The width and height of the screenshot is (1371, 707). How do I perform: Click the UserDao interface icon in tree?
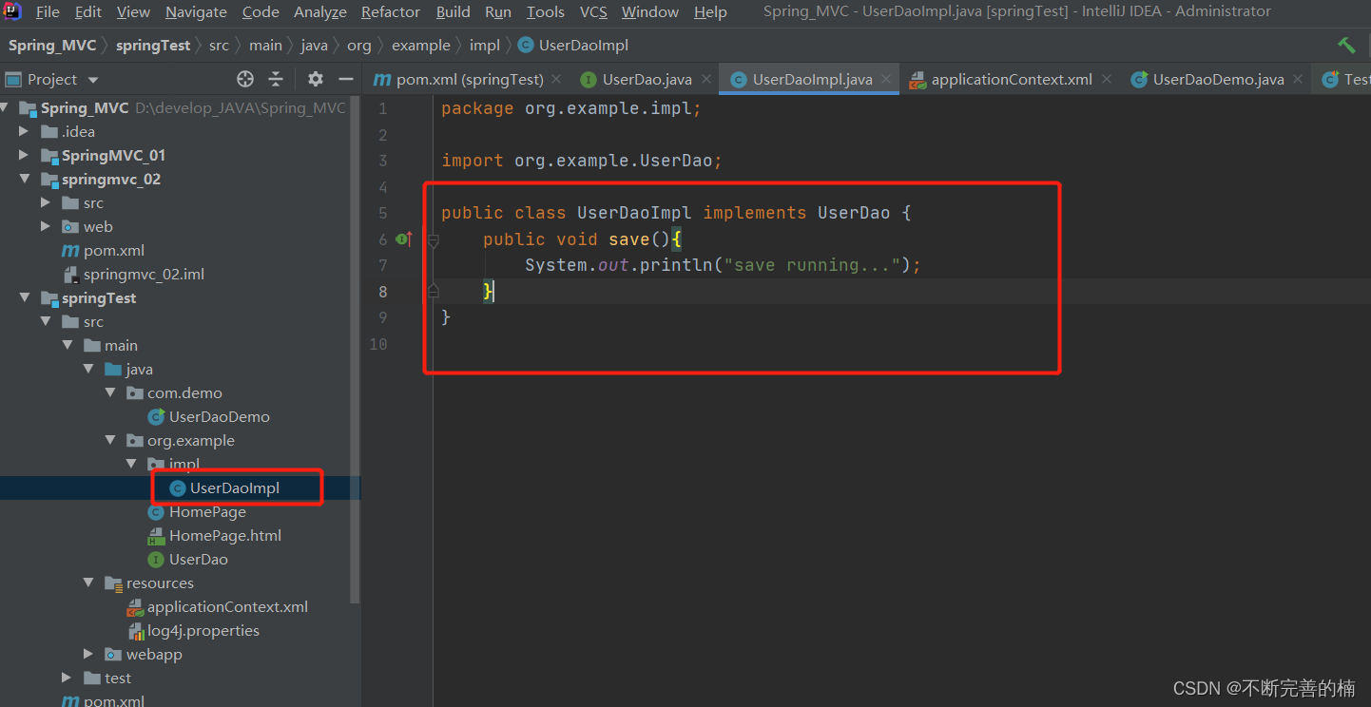(x=156, y=559)
